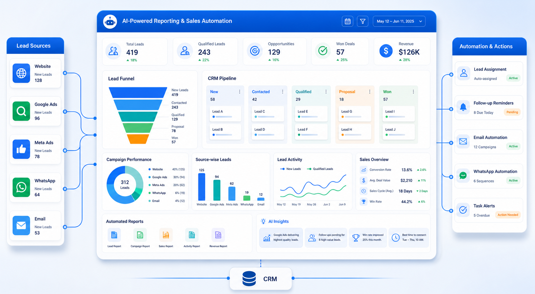Open Google Ads highest quality leads insight

click(x=281, y=238)
